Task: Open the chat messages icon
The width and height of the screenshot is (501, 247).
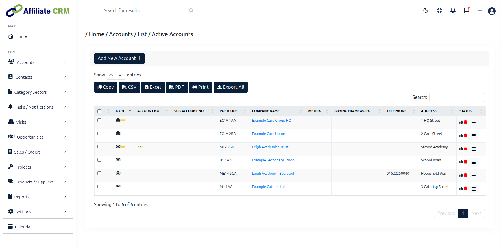Action: pos(467,10)
